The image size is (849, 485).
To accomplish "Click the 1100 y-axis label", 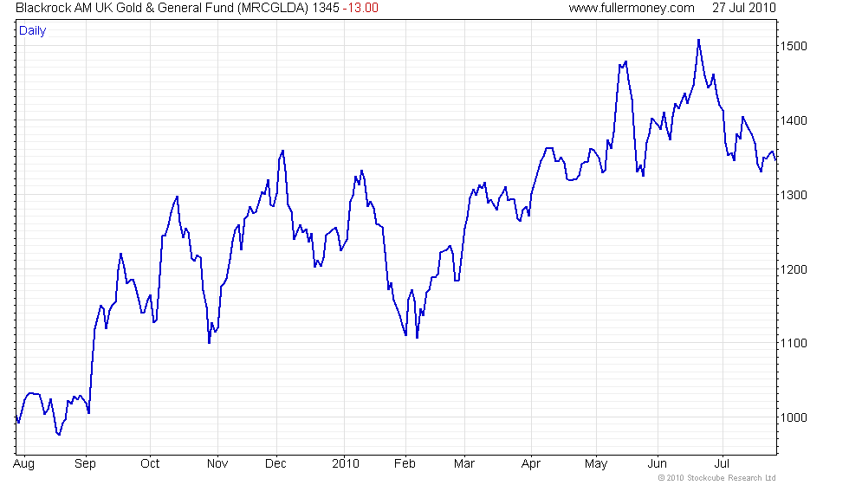I will 794,343.
